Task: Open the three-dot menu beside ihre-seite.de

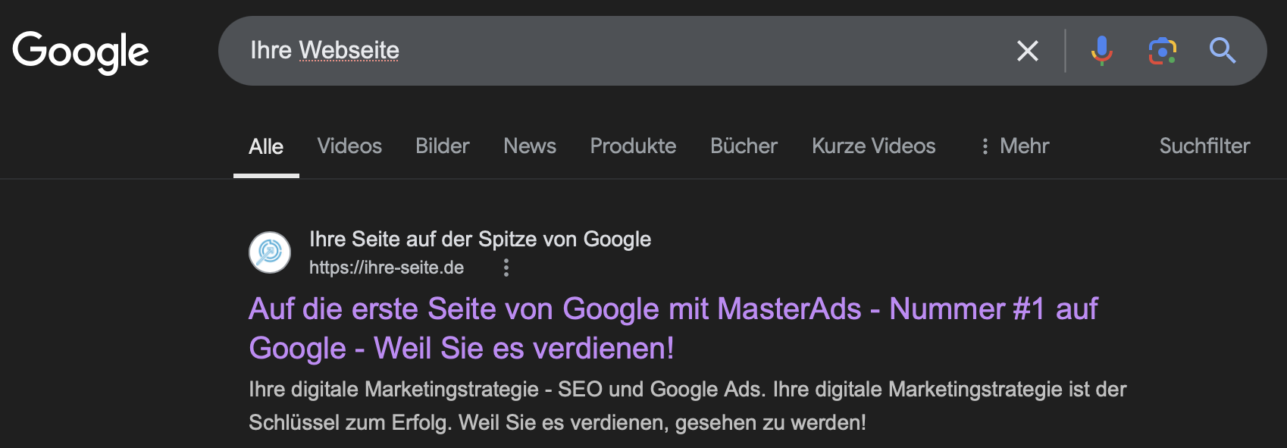Action: (x=506, y=268)
